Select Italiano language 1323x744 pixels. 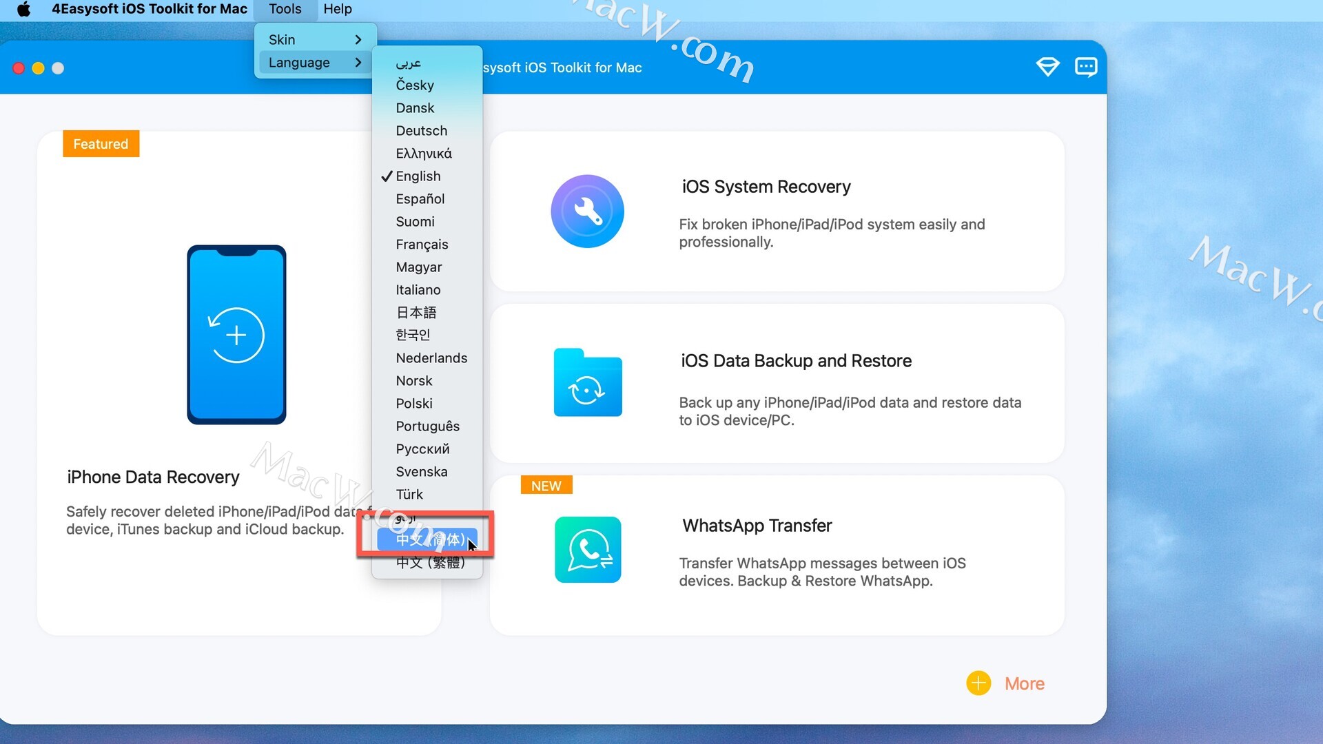tap(427, 290)
